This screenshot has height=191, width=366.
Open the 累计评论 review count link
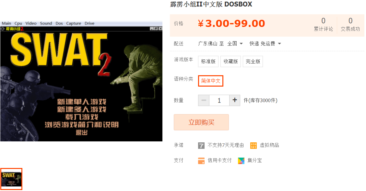pyautogui.click(x=323, y=24)
